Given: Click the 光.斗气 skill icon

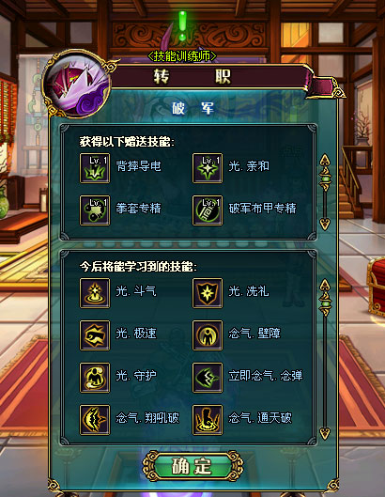Looking at the screenshot, I should click(x=95, y=293).
